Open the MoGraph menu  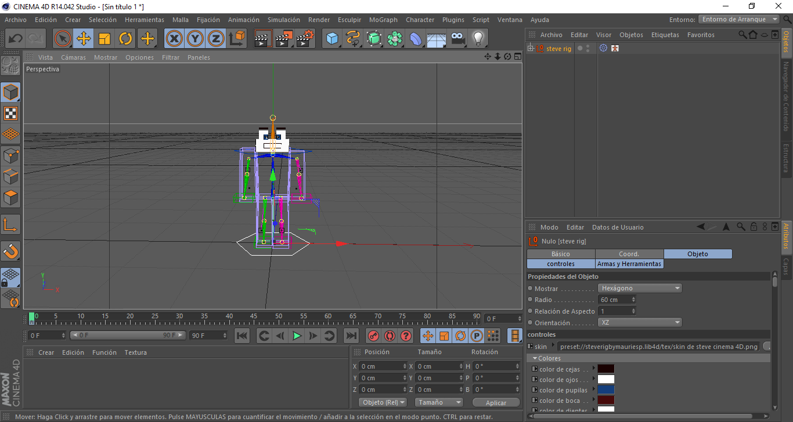pos(383,20)
